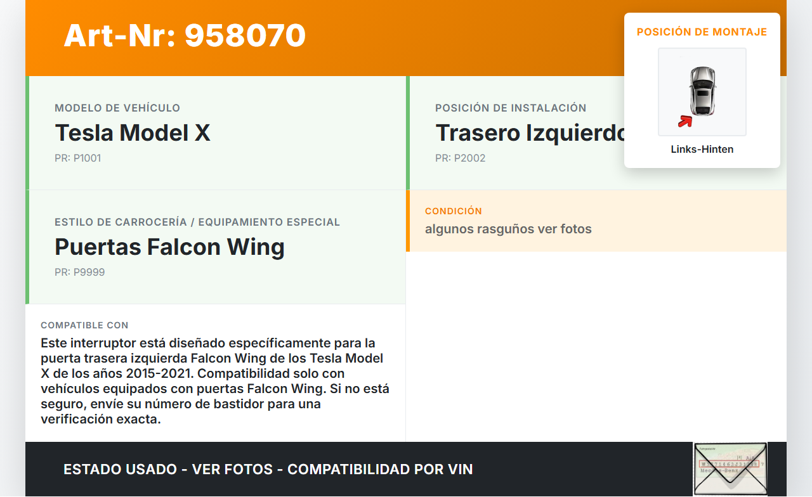Click the MODELO DE VEHÍCULO label
Image resolution: width=812 pixels, height=497 pixels.
(117, 108)
